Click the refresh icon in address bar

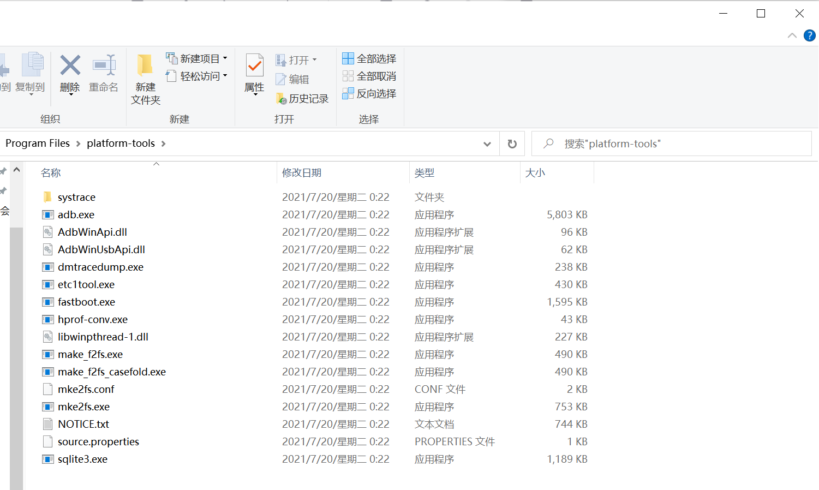tap(512, 143)
